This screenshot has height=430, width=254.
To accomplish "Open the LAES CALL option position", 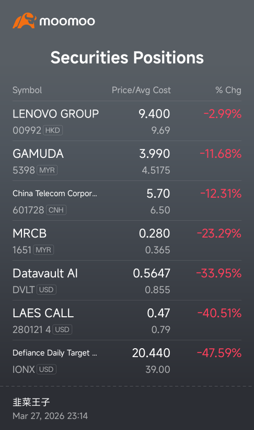I will 127,320.
